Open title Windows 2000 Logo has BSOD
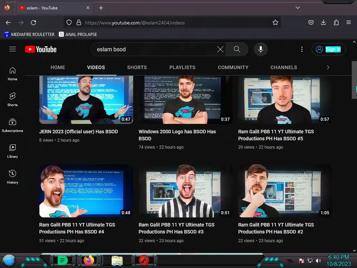 (177, 135)
